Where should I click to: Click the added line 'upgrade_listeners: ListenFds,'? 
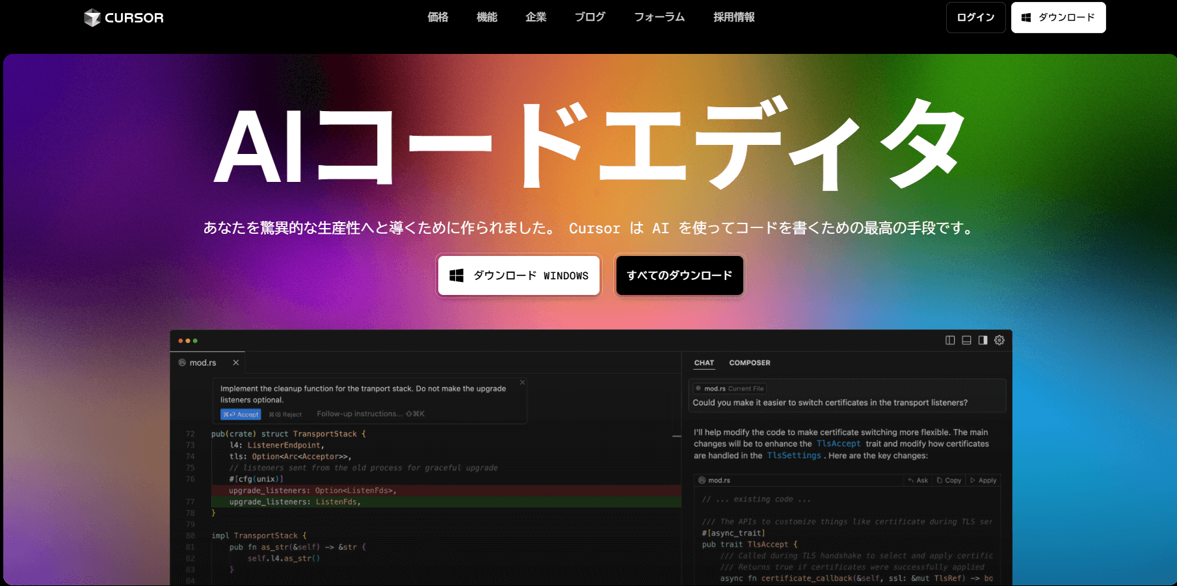coord(446,502)
